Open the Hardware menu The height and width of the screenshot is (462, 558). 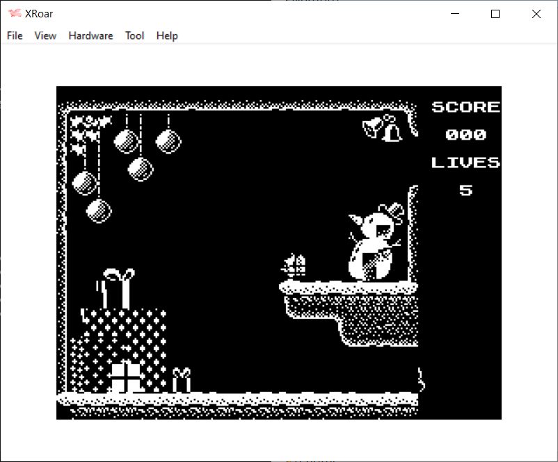pyautogui.click(x=90, y=35)
